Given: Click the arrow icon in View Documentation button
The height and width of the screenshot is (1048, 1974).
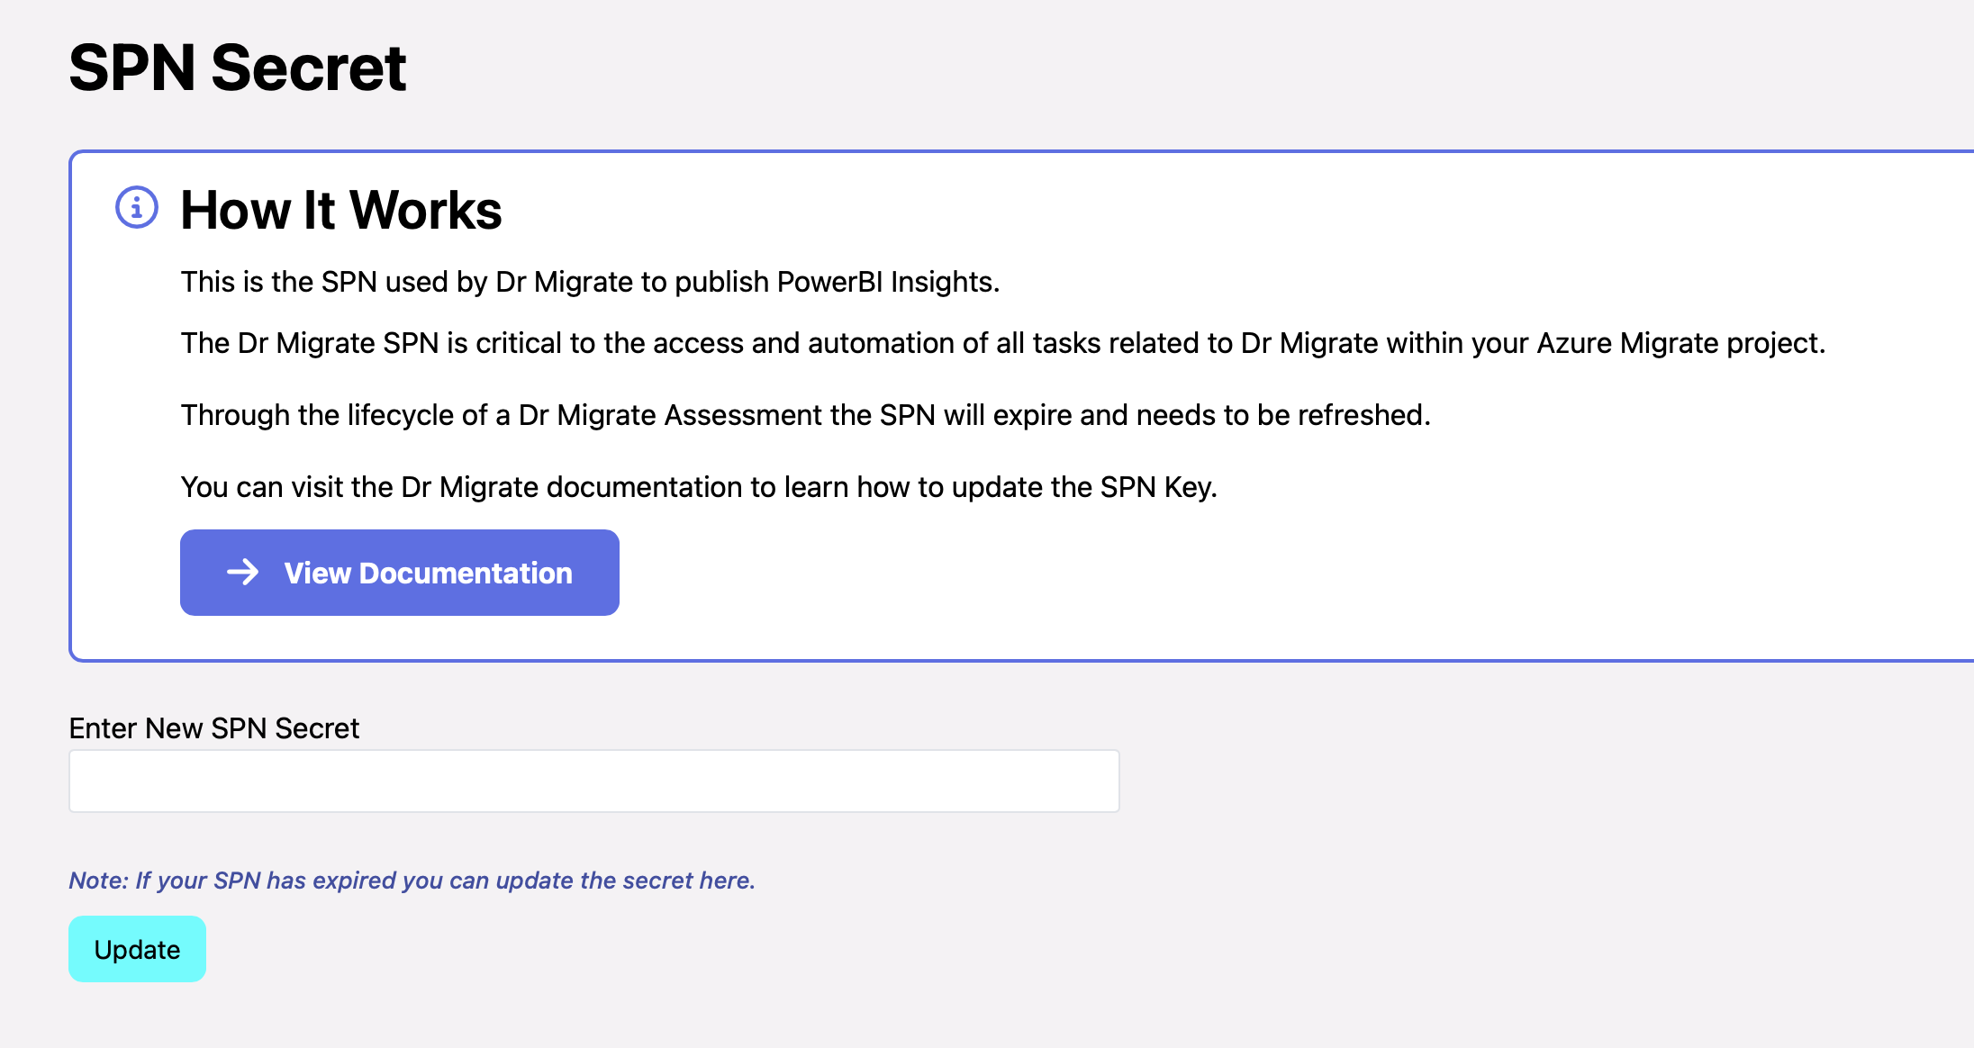Looking at the screenshot, I should tap(242, 573).
